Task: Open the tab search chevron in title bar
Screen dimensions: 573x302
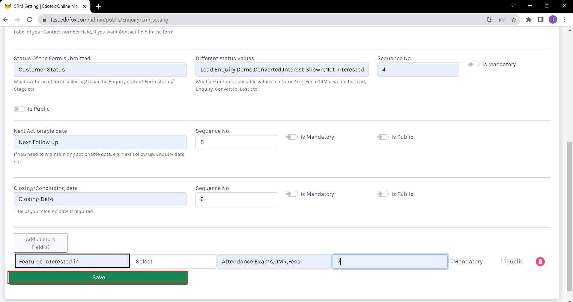Action: coord(512,6)
